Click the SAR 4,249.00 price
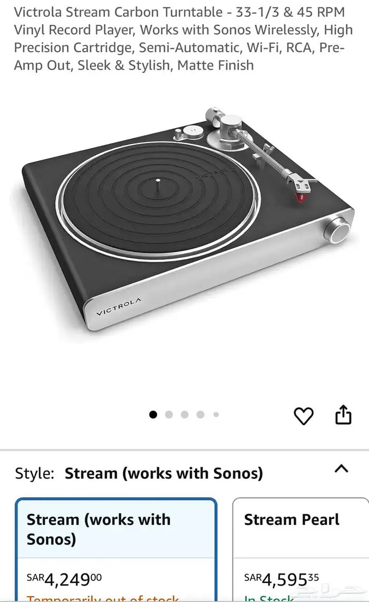 pyautogui.click(x=64, y=579)
